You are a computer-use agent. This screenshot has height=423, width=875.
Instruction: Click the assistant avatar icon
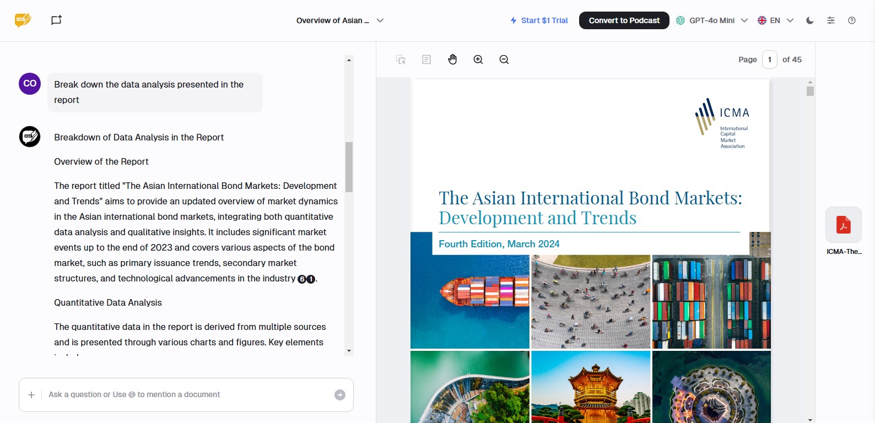point(30,137)
